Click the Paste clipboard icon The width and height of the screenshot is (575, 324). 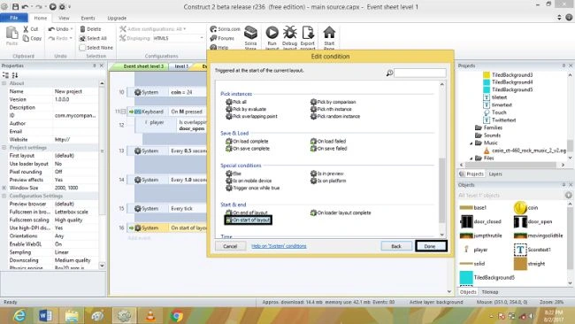(11, 33)
